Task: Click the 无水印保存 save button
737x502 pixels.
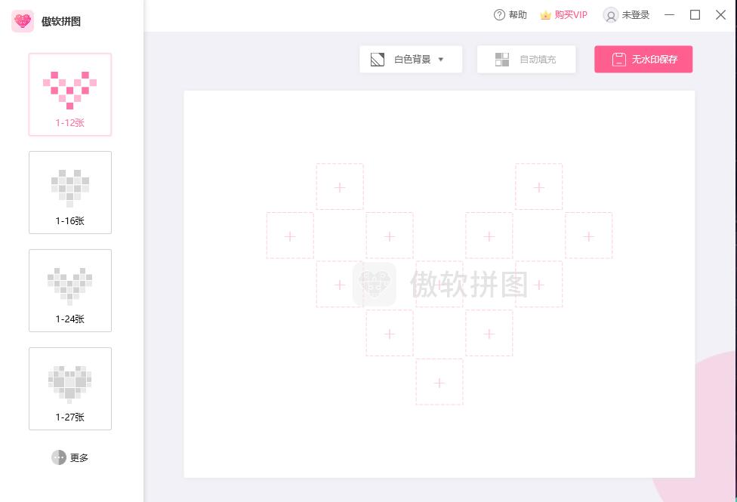Action: [x=643, y=59]
